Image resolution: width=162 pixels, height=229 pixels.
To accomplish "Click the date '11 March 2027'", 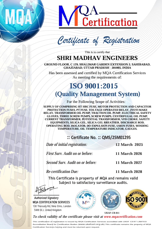I will pos(129,163).
